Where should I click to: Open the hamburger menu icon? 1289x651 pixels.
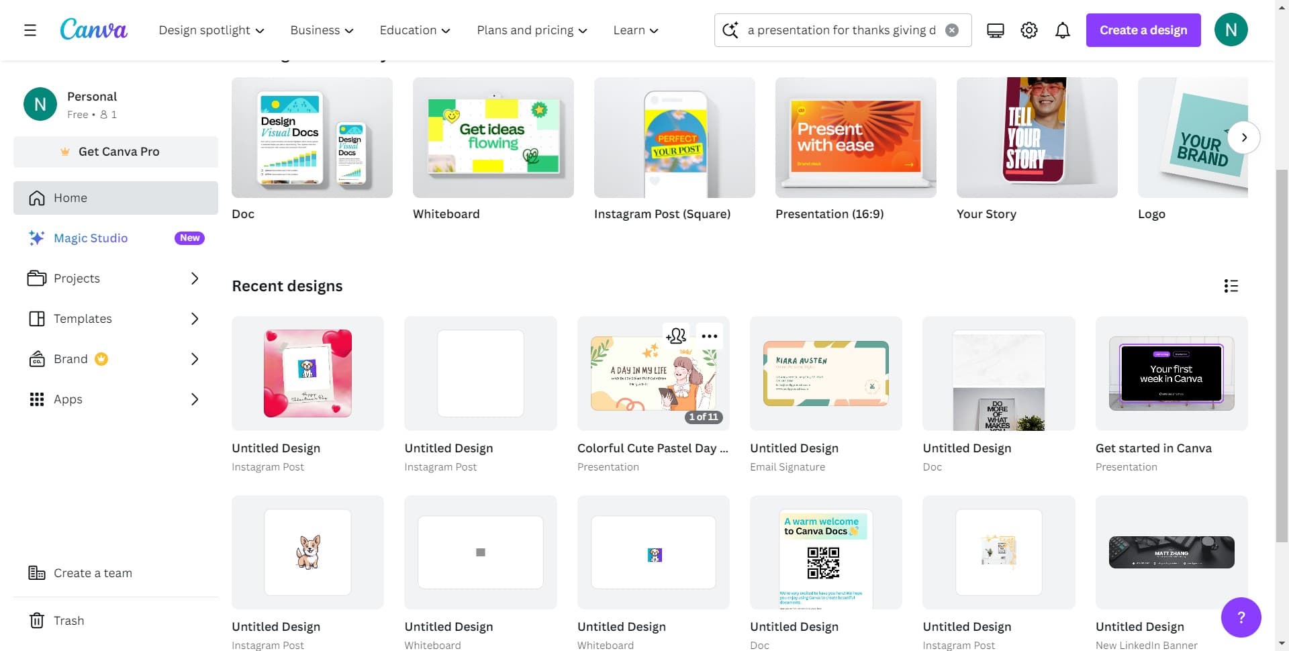30,30
